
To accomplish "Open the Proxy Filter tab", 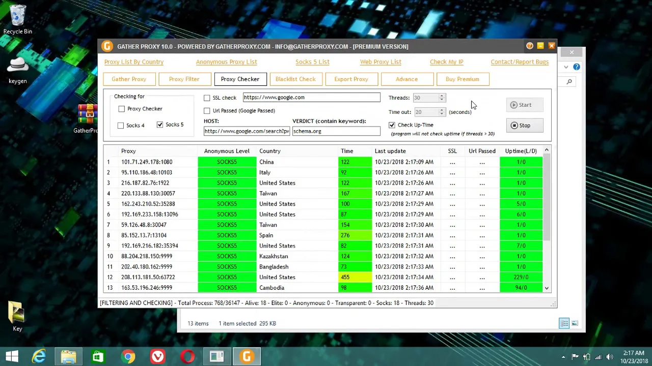I will (x=184, y=79).
